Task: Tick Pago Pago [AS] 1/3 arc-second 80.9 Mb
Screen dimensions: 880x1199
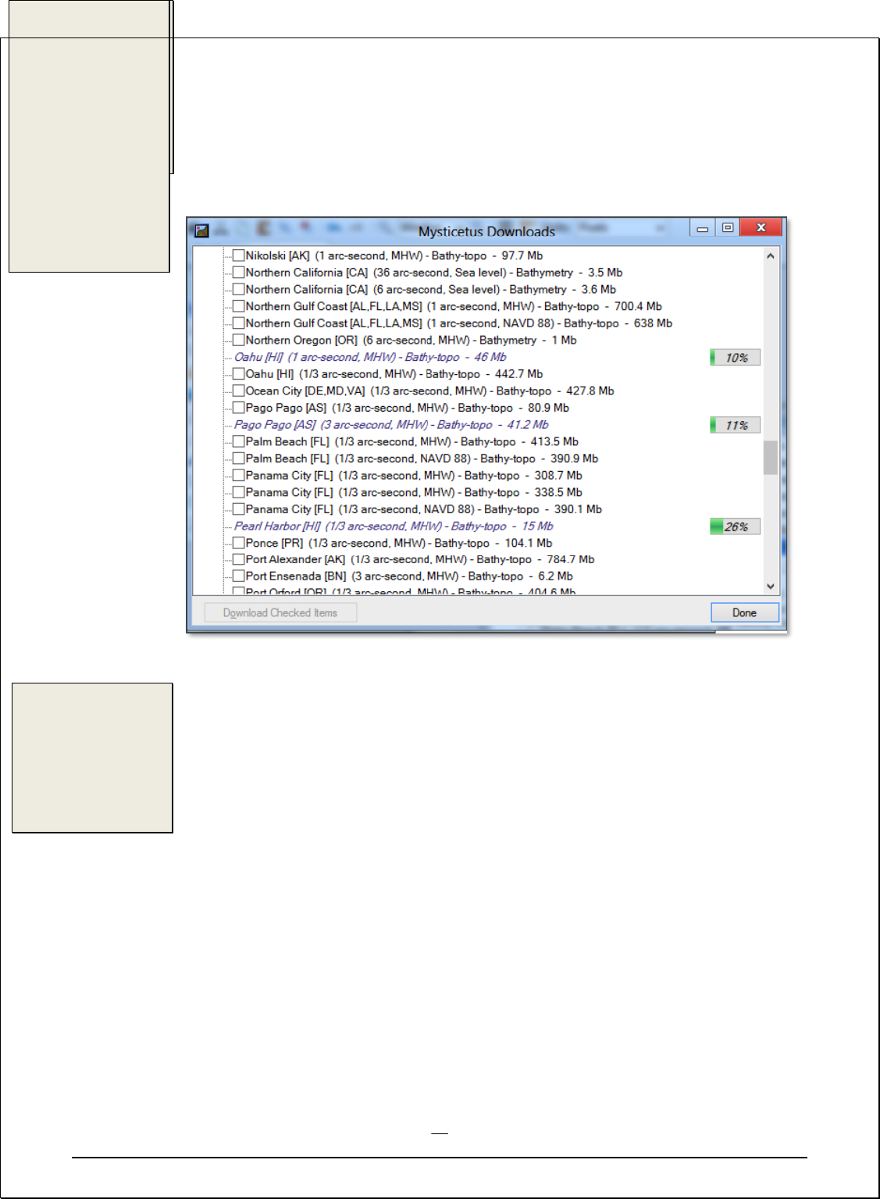Action: [x=239, y=408]
